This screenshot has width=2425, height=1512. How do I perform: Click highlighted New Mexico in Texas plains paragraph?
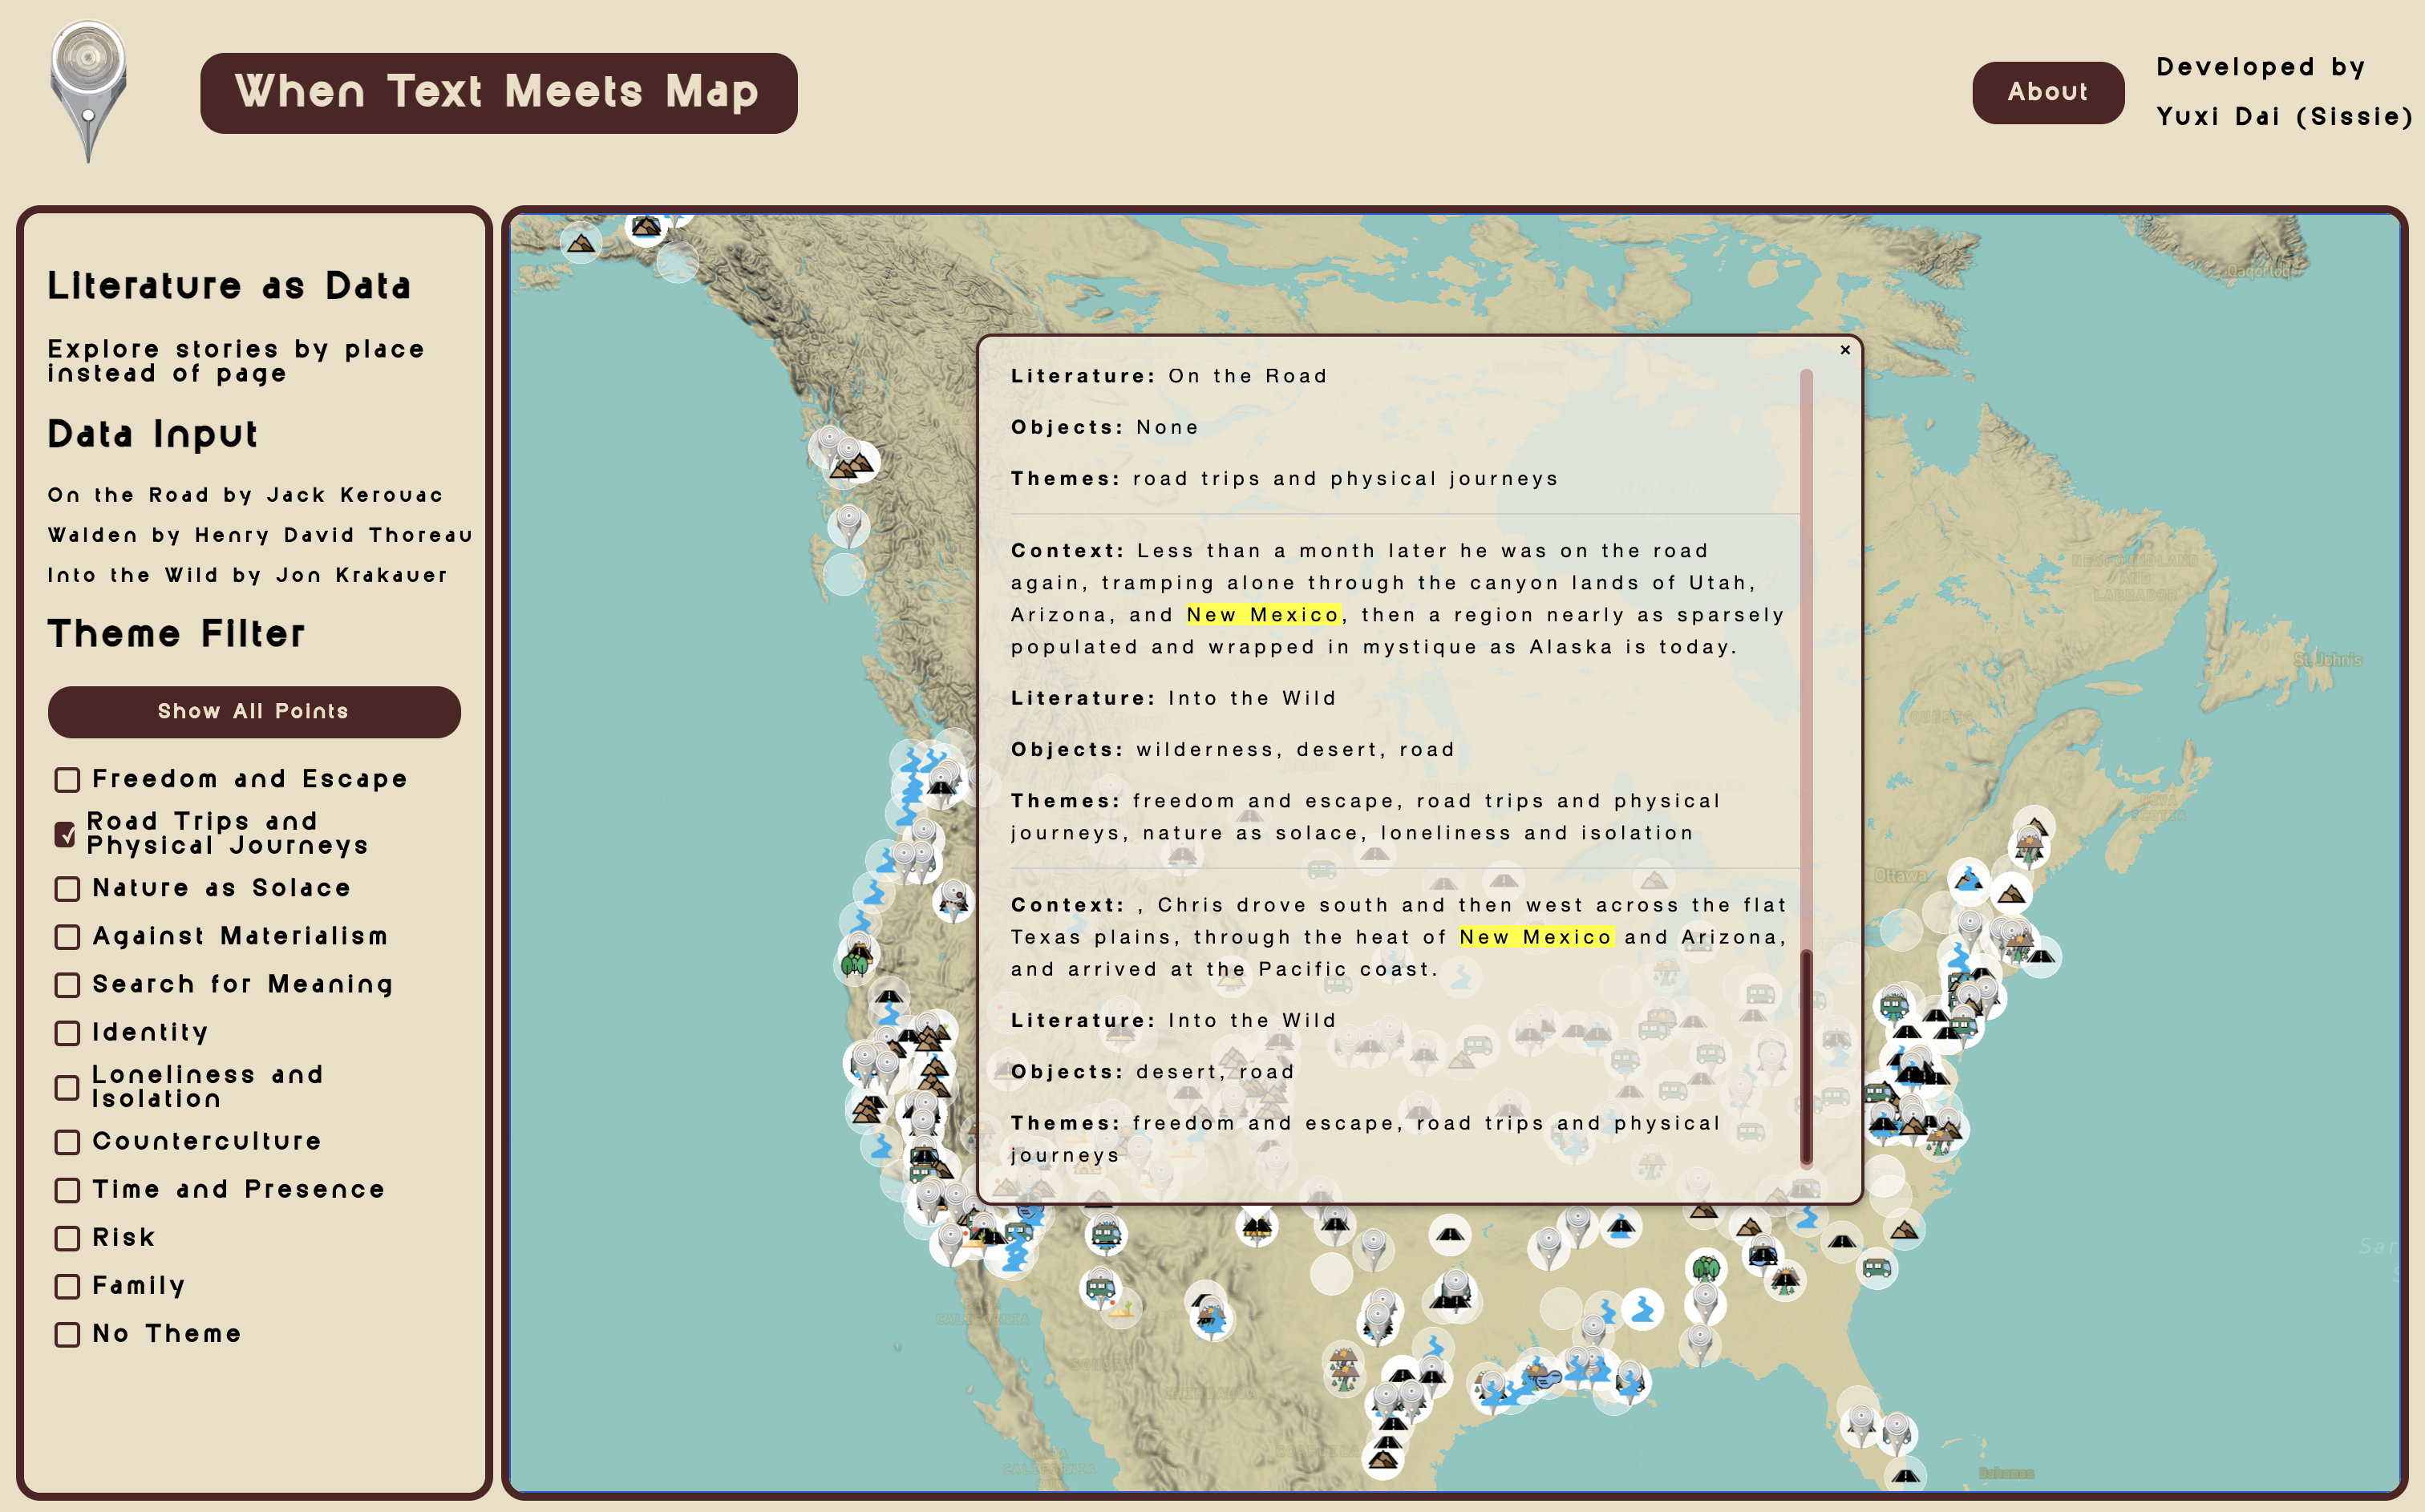tap(1536, 936)
